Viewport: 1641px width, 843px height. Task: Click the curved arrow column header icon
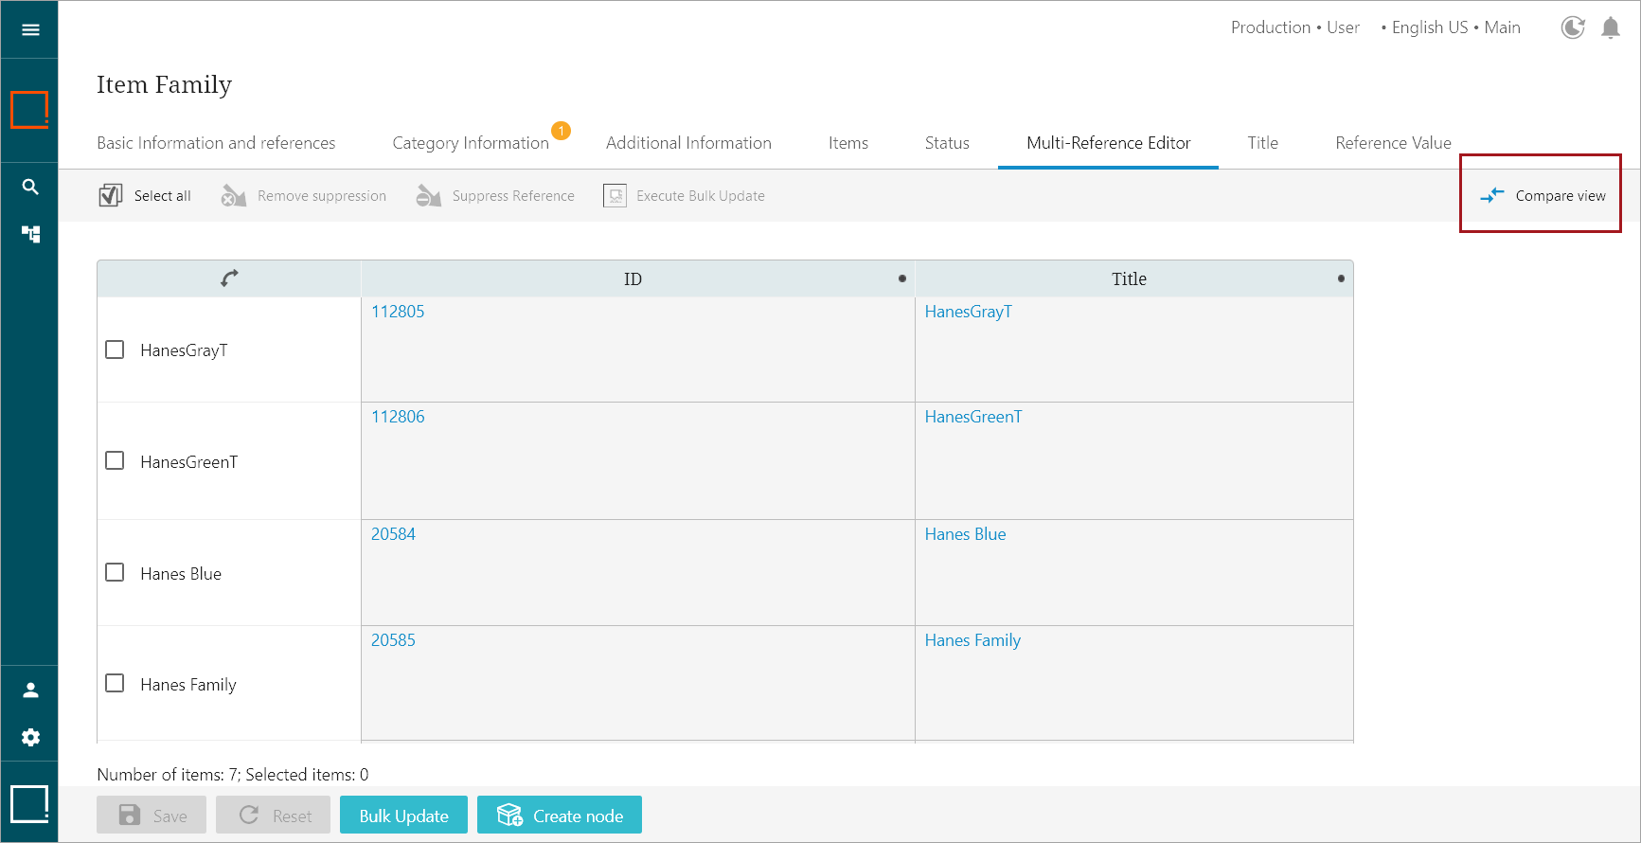[229, 278]
